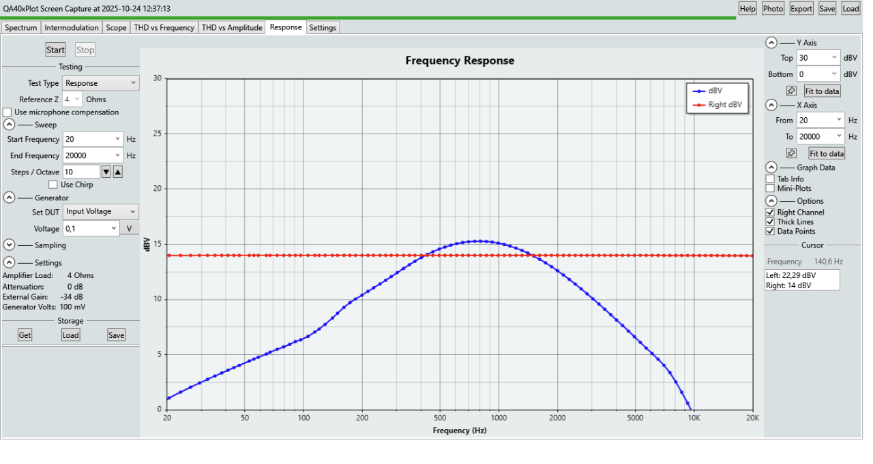Increase Steps per Octave with up arrow
Image resolution: width=873 pixels, height=464 pixels.
117,172
